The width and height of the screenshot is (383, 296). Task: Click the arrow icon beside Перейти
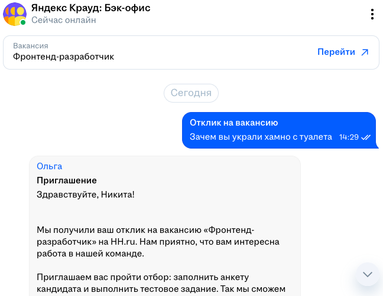(365, 52)
